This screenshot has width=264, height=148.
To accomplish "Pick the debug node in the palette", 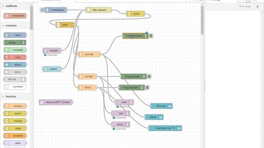I will coord(15,43).
